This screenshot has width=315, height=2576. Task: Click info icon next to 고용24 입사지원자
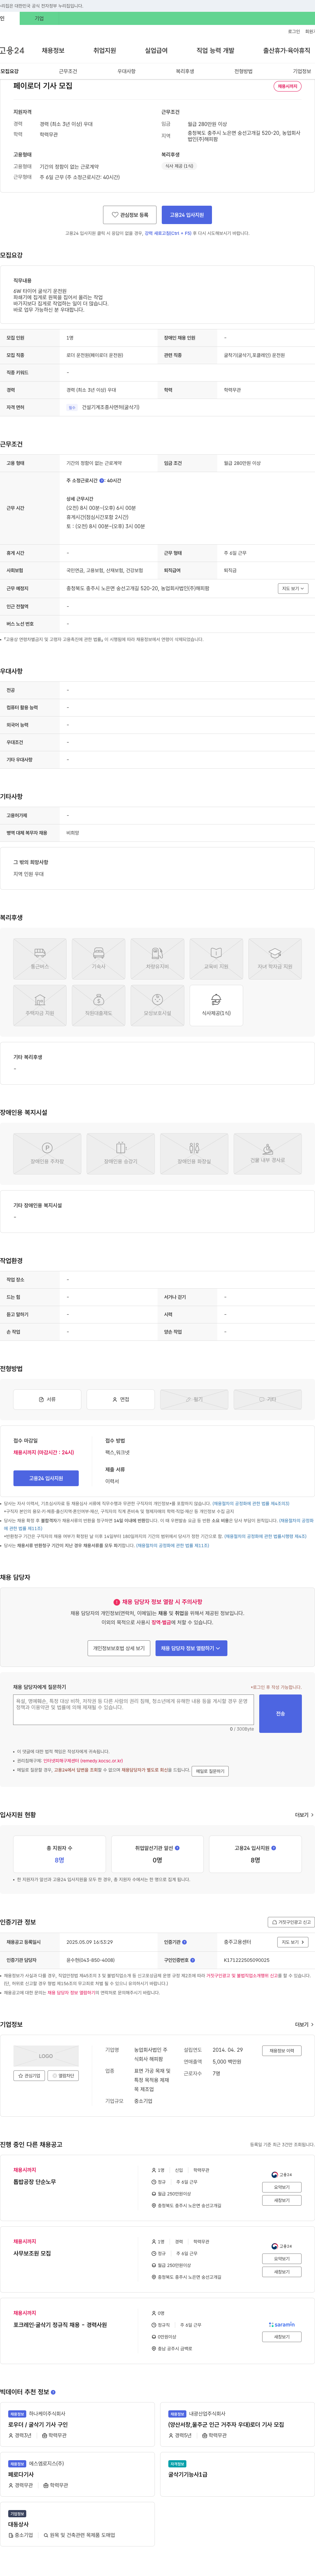[274, 1848]
